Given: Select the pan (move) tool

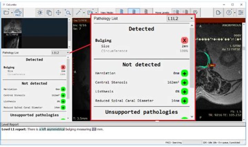Looking at the screenshot, I should click(x=58, y=12).
